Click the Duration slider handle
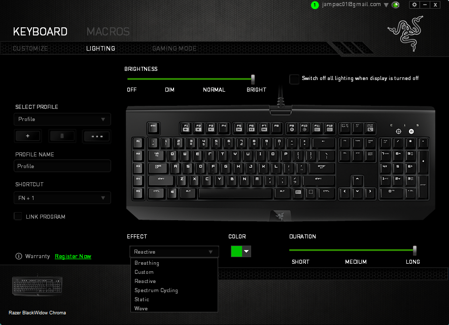The width and height of the screenshot is (449, 325). point(415,251)
